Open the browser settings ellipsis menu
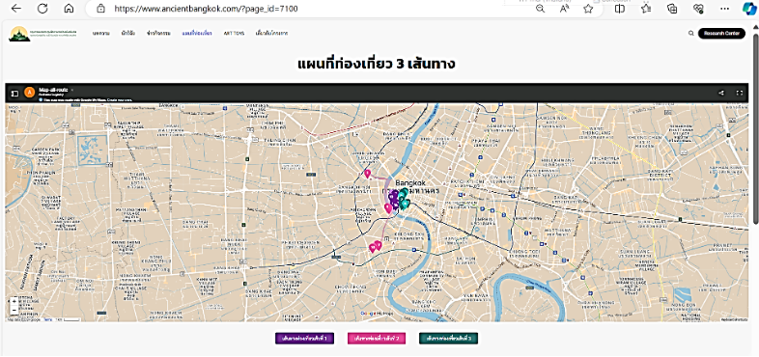Viewport: 759px width, 357px height. coord(724,9)
